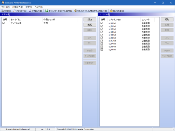Click ver. 1.8.1 in status bar
The image size is (175, 131).
(x=45, y=129)
